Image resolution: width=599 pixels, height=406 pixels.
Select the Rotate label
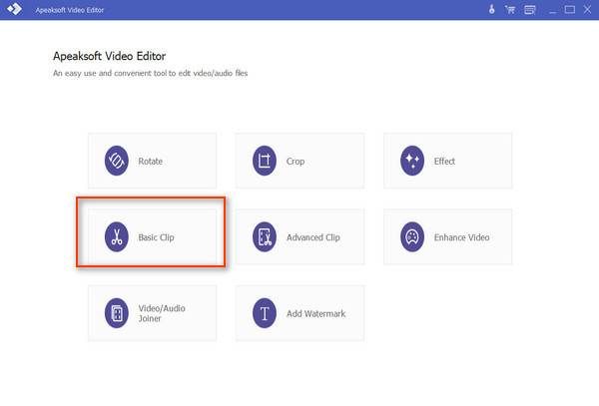pos(150,161)
